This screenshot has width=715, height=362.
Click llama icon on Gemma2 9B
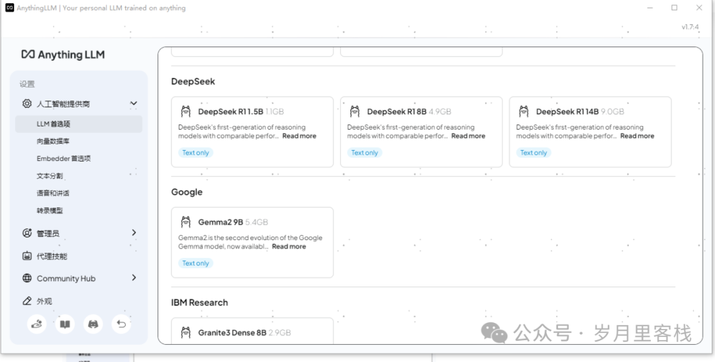[x=185, y=222]
